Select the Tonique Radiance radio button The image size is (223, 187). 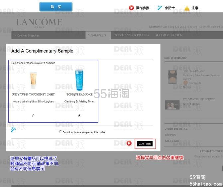[79, 116]
